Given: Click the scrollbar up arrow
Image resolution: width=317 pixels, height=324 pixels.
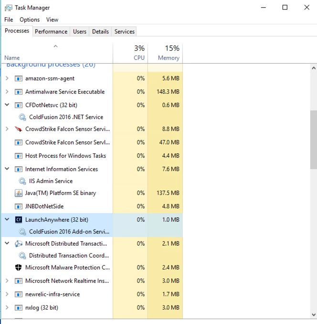Looking at the screenshot, I should pyautogui.click(x=314, y=68).
